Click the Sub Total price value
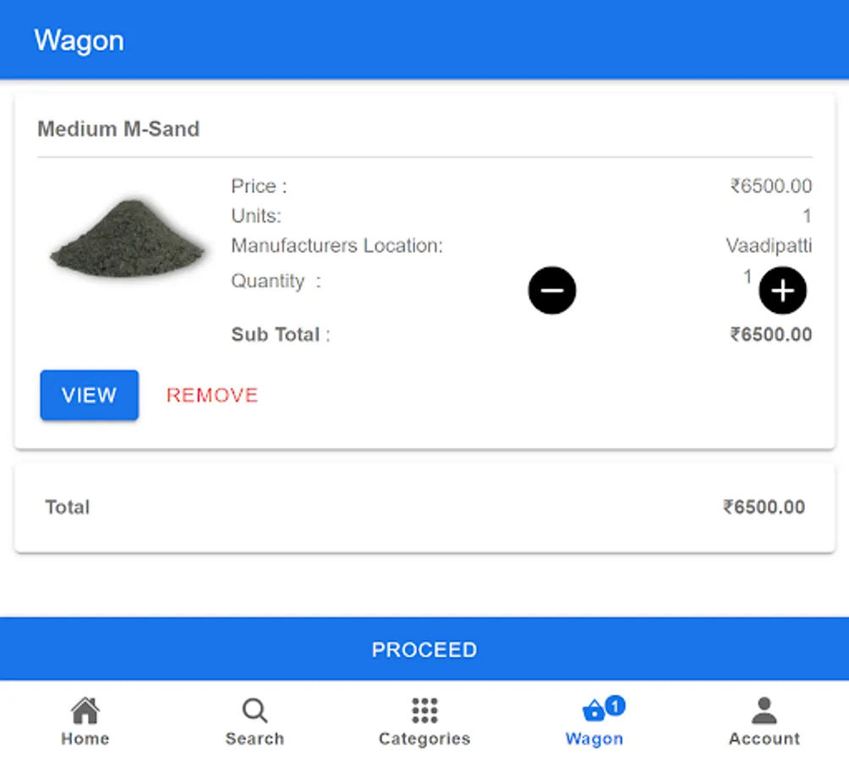Viewport: 849px width, 761px height. pyautogui.click(x=770, y=335)
